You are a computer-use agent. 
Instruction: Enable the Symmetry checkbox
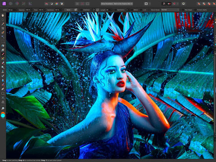[115, 10]
